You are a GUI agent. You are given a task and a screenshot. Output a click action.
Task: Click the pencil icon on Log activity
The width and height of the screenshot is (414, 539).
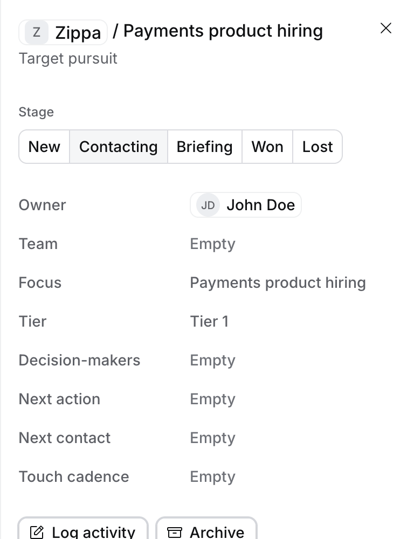click(37, 532)
